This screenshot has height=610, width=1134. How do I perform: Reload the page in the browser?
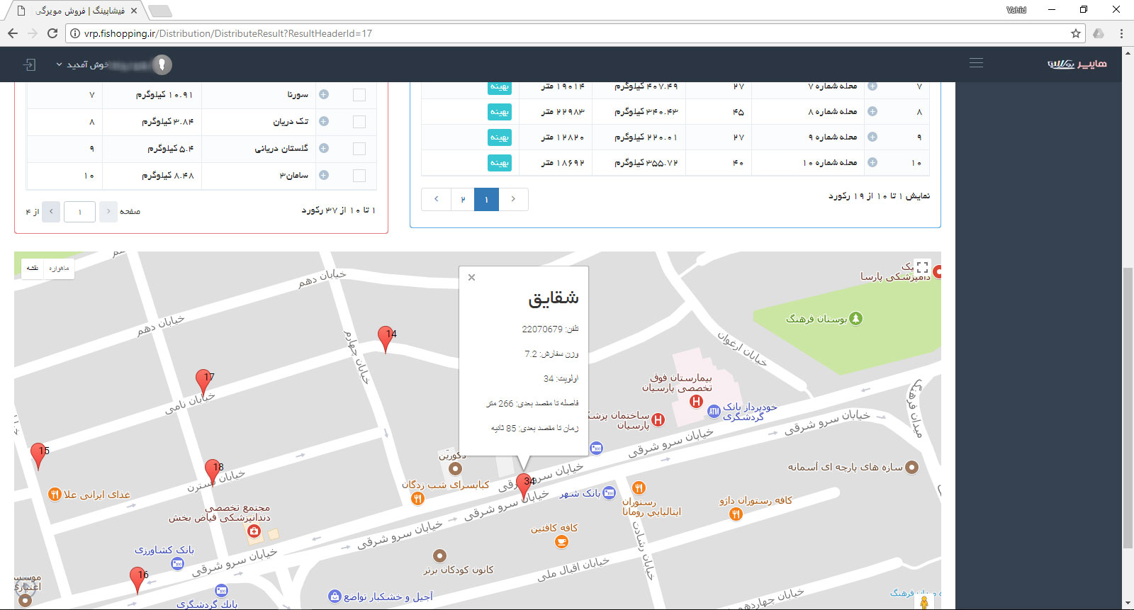(52, 33)
